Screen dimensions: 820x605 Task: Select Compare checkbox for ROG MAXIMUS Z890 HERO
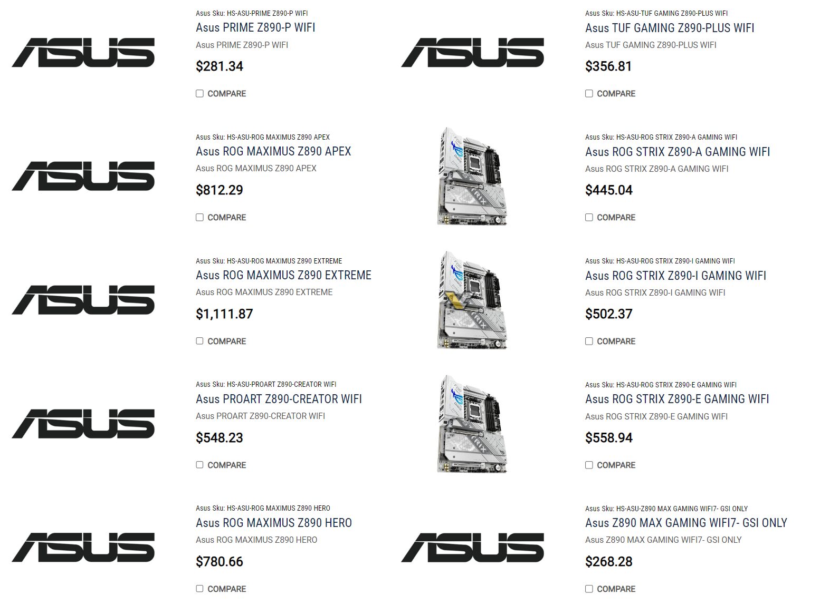pos(199,589)
